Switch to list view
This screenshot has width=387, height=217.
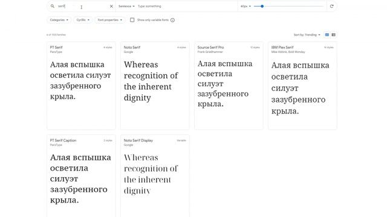[x=333, y=35]
